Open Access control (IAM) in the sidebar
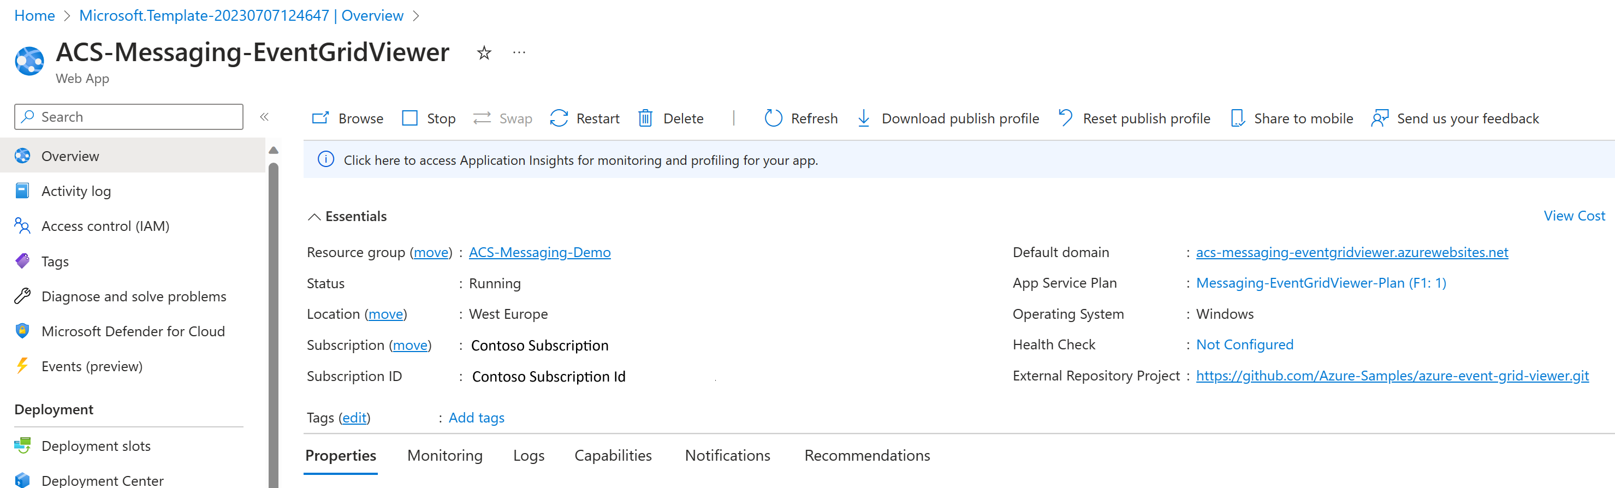Viewport: 1615px width, 488px height. point(105,226)
